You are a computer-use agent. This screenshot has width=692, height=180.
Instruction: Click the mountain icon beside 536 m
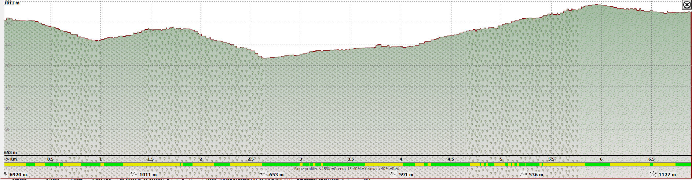tap(523, 174)
